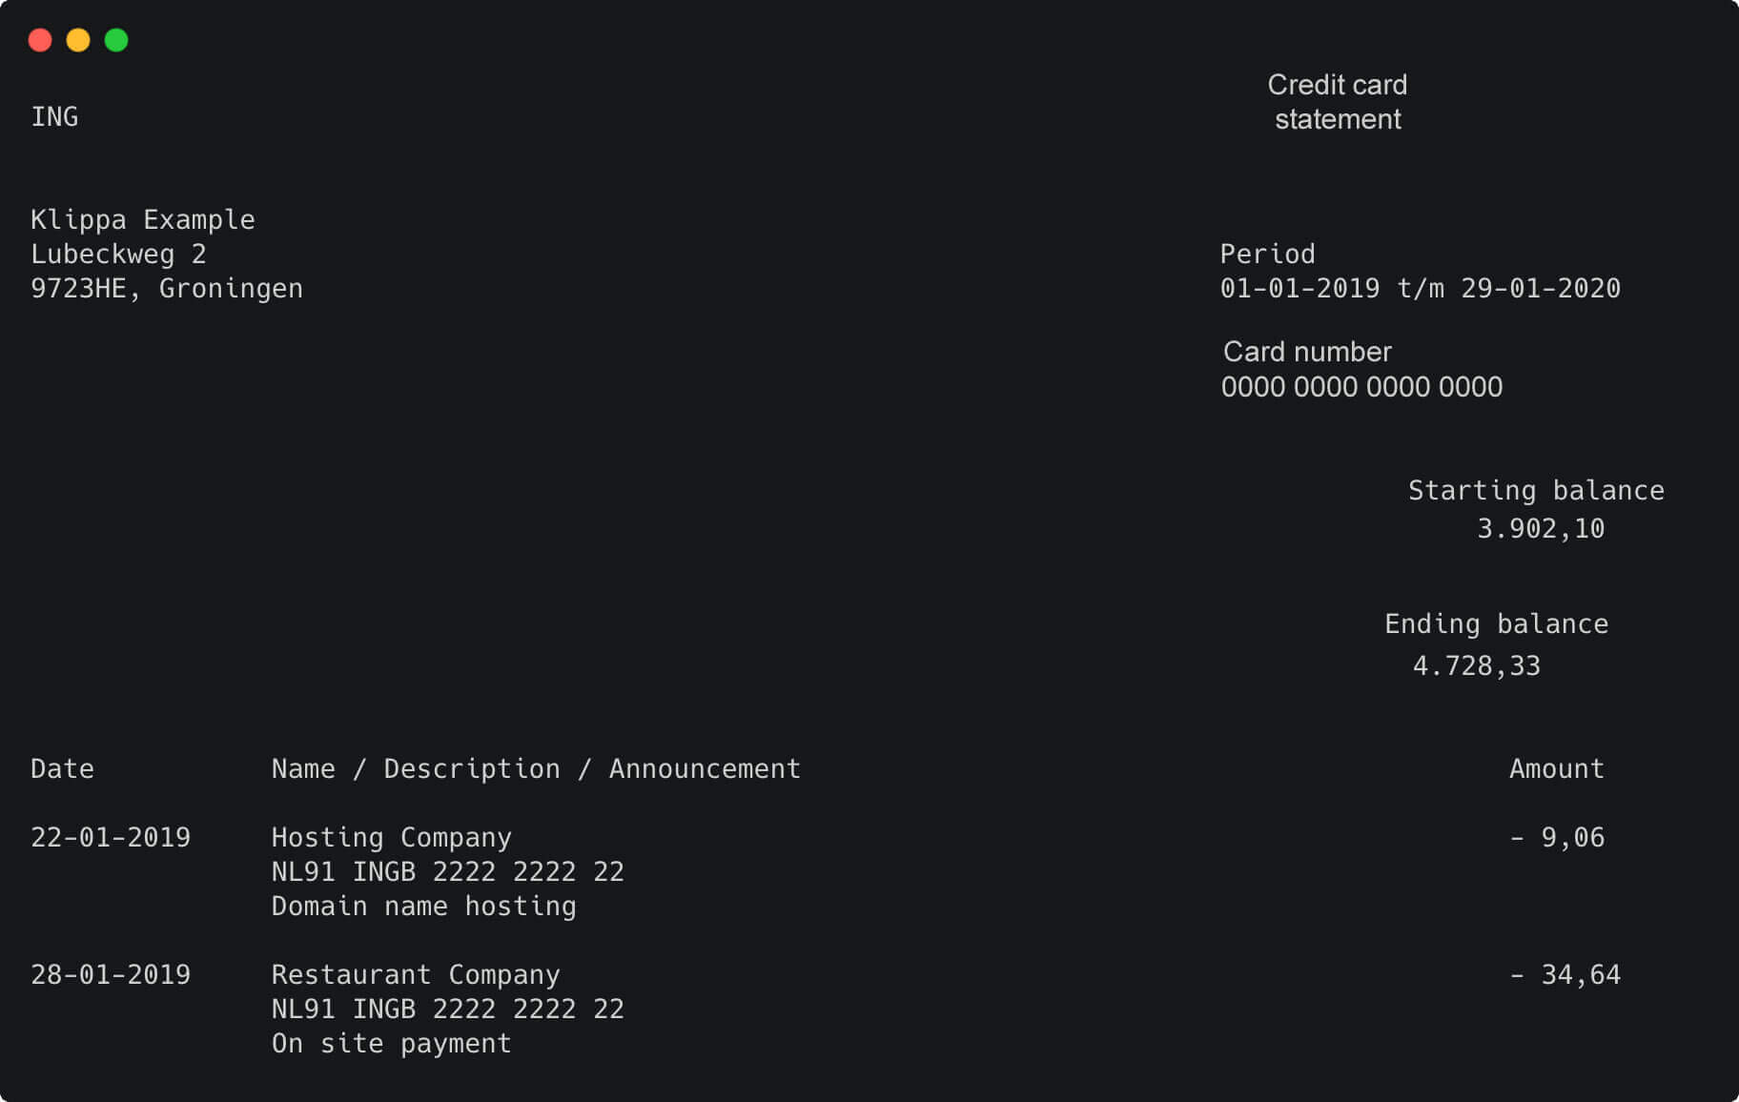Select the Credit card statement heading
Image resolution: width=1739 pixels, height=1102 pixels.
[x=1337, y=102]
